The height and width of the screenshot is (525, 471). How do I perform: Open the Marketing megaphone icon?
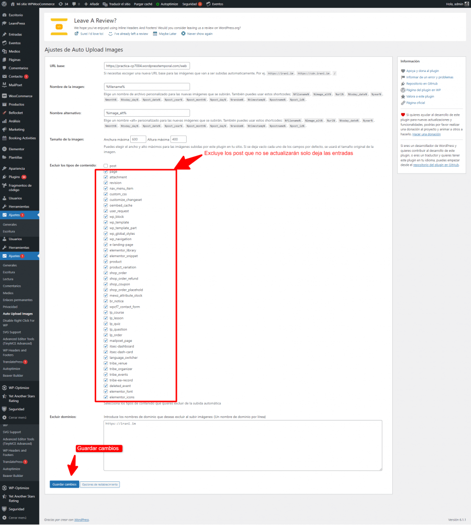coord(4,129)
